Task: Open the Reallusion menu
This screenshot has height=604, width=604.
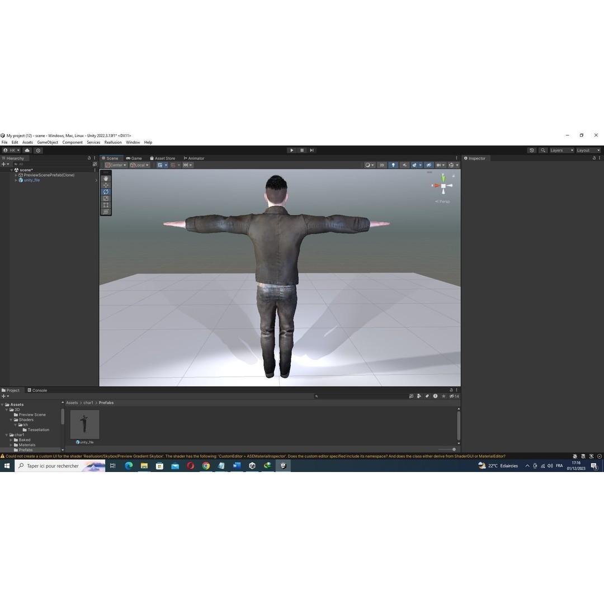Action: point(113,142)
